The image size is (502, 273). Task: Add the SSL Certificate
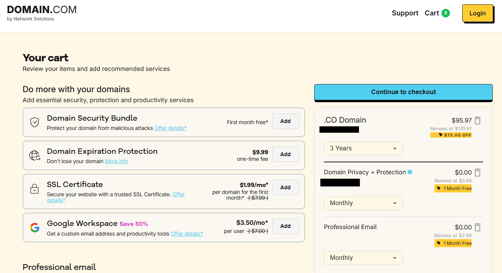tap(285, 187)
